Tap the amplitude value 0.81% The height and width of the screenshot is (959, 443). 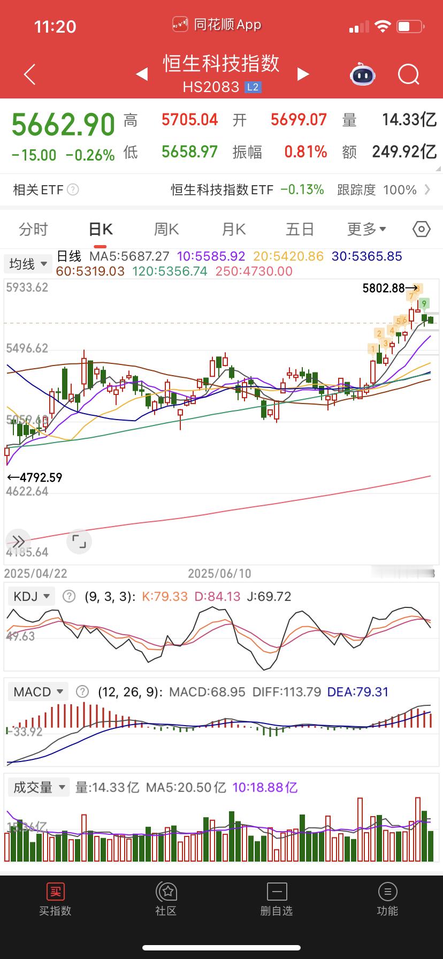pyautogui.click(x=305, y=152)
